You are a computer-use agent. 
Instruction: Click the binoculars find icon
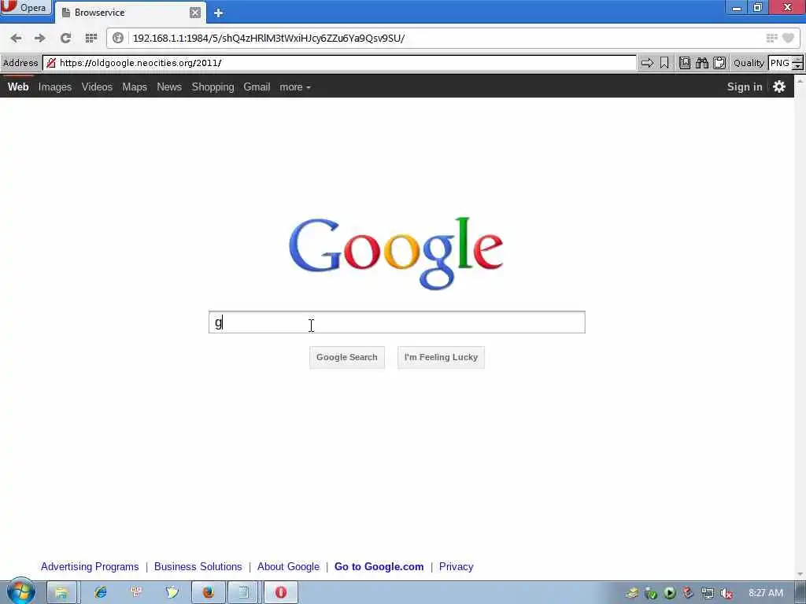[702, 63]
